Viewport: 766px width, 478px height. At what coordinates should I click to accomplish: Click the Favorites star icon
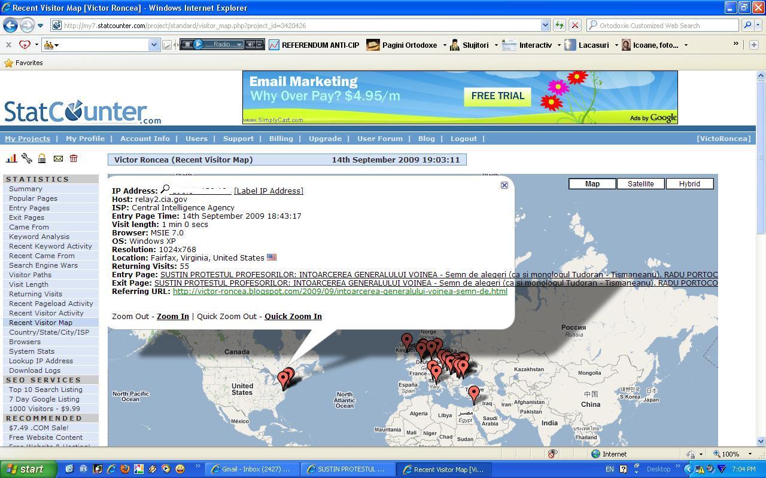[8, 63]
